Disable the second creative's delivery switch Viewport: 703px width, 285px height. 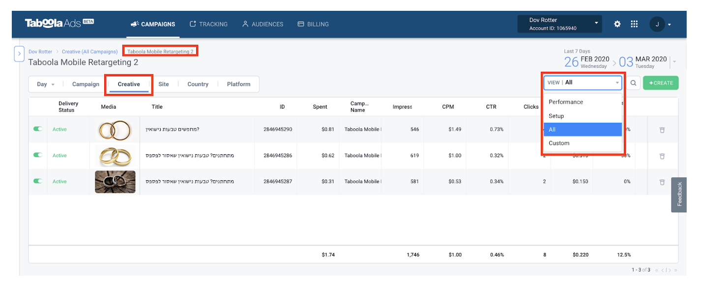[37, 155]
